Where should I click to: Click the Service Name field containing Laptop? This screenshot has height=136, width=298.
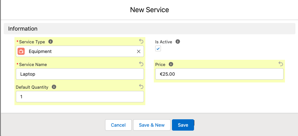(x=80, y=74)
